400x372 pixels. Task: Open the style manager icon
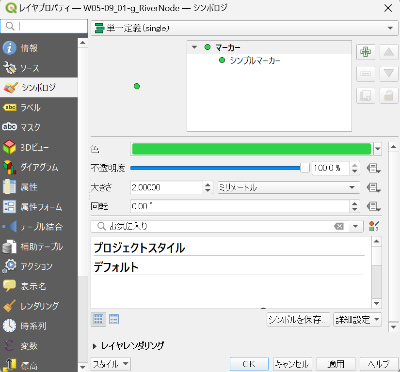[374, 226]
